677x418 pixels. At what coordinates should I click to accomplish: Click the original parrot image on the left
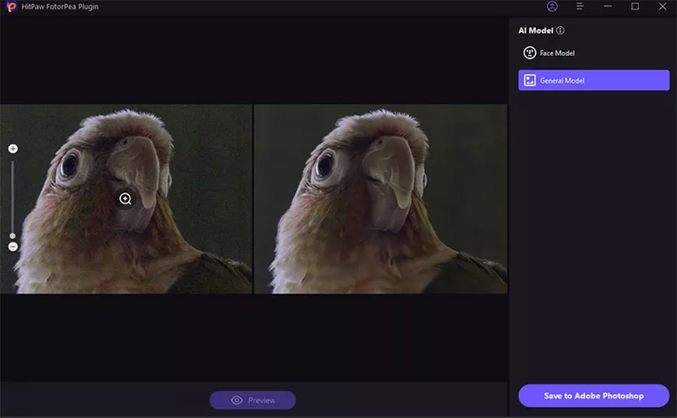(126, 199)
